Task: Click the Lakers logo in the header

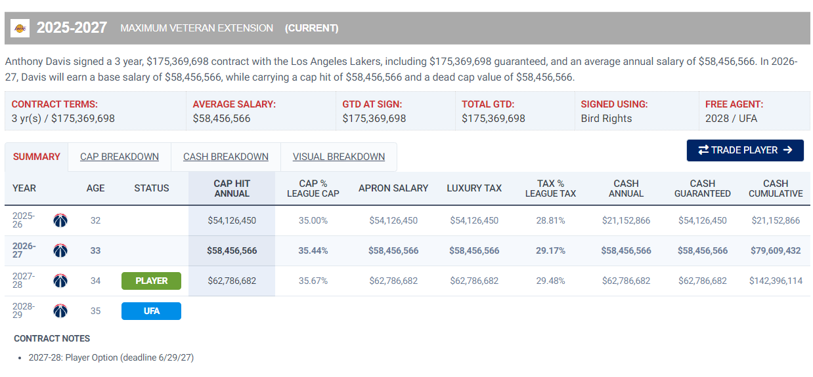Action: pos(20,28)
